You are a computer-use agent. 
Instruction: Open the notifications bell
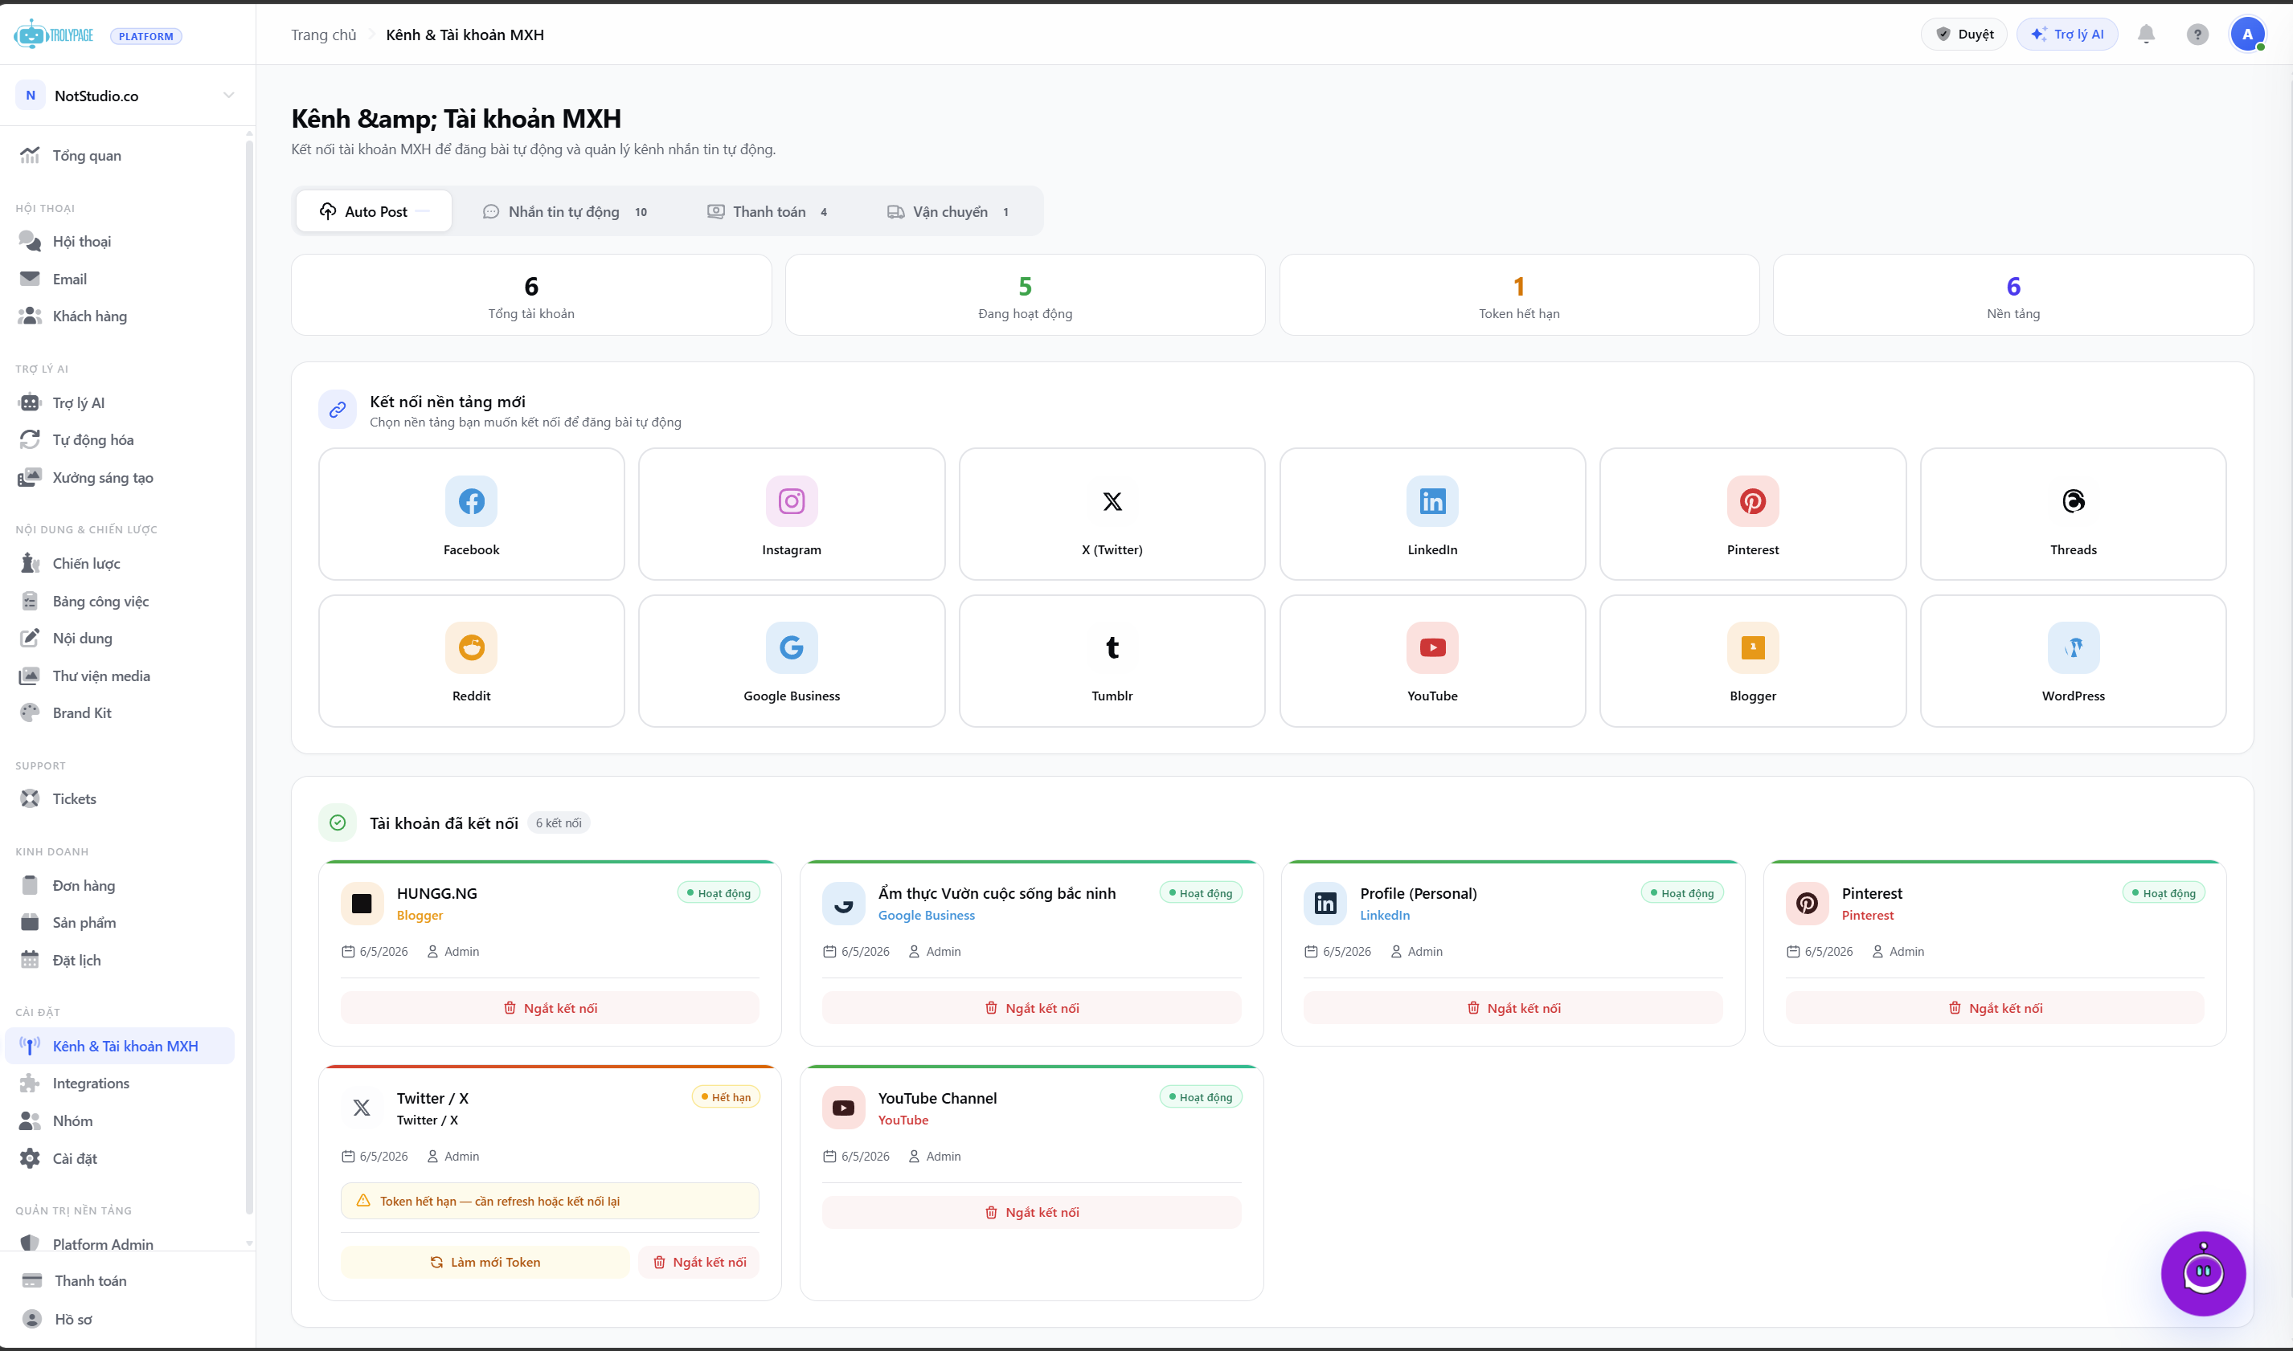(x=2147, y=35)
